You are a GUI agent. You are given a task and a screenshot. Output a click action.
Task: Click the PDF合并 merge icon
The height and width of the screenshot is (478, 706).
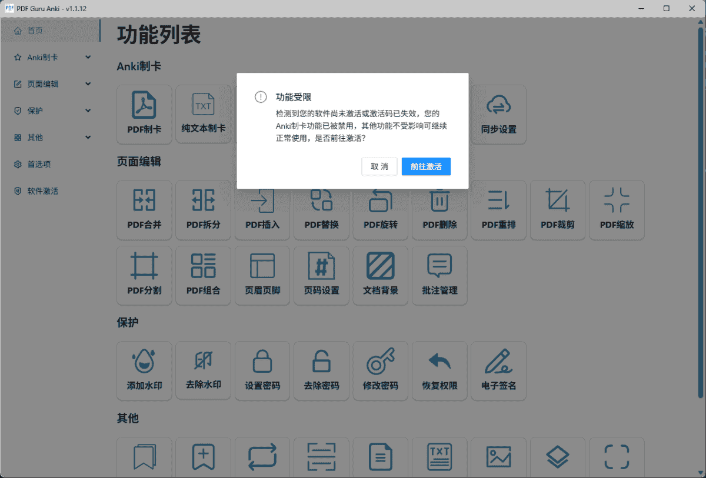click(144, 201)
